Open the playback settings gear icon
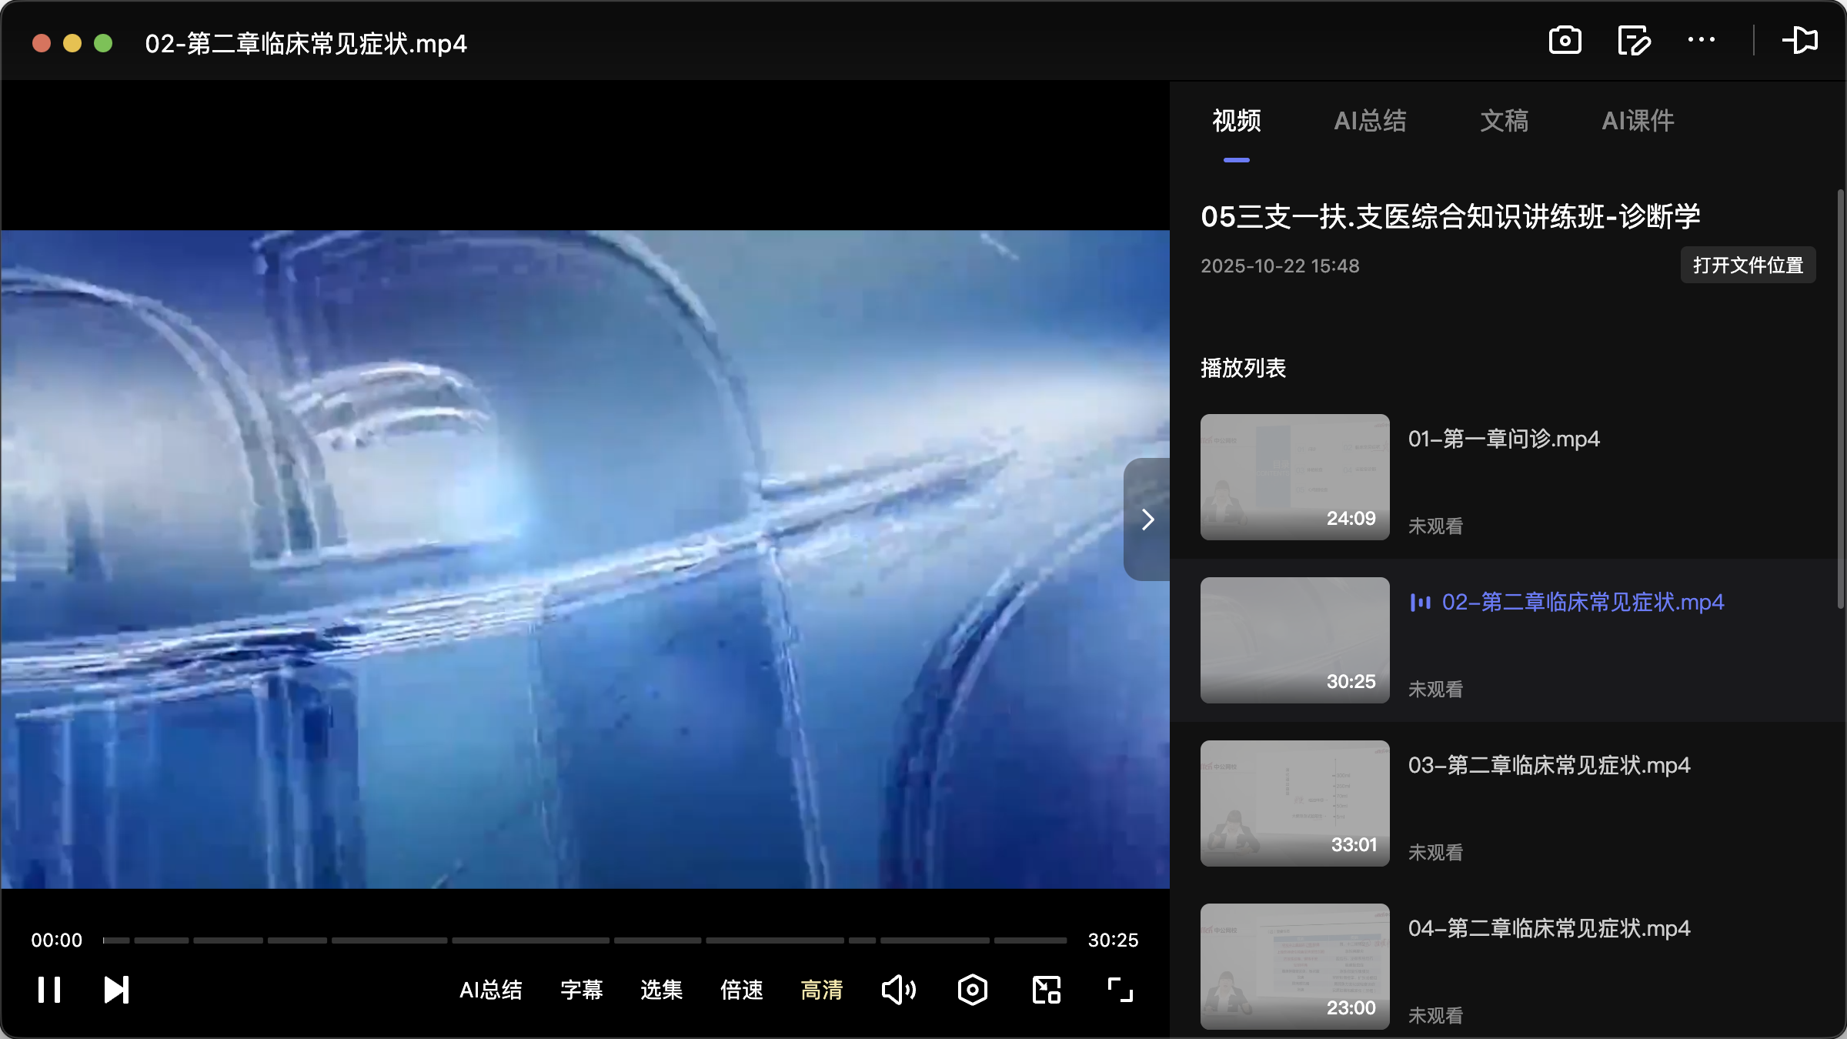The width and height of the screenshot is (1847, 1039). [972, 990]
